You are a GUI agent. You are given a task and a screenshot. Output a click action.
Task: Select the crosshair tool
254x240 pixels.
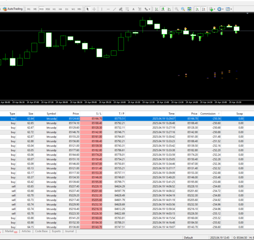pos(94,8)
